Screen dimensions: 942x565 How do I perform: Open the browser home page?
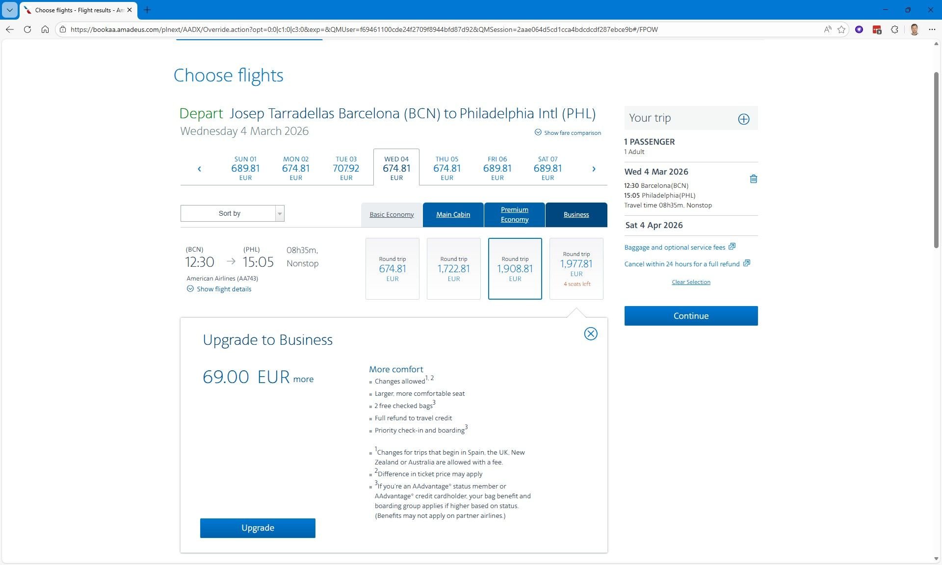click(45, 29)
